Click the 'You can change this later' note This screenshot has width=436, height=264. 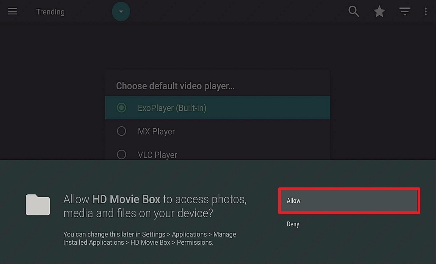(x=149, y=239)
